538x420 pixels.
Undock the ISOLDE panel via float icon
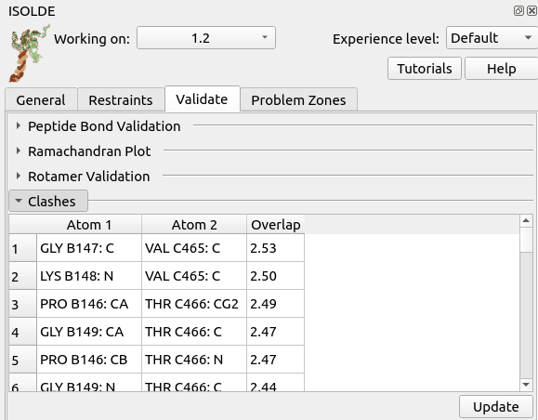point(518,11)
